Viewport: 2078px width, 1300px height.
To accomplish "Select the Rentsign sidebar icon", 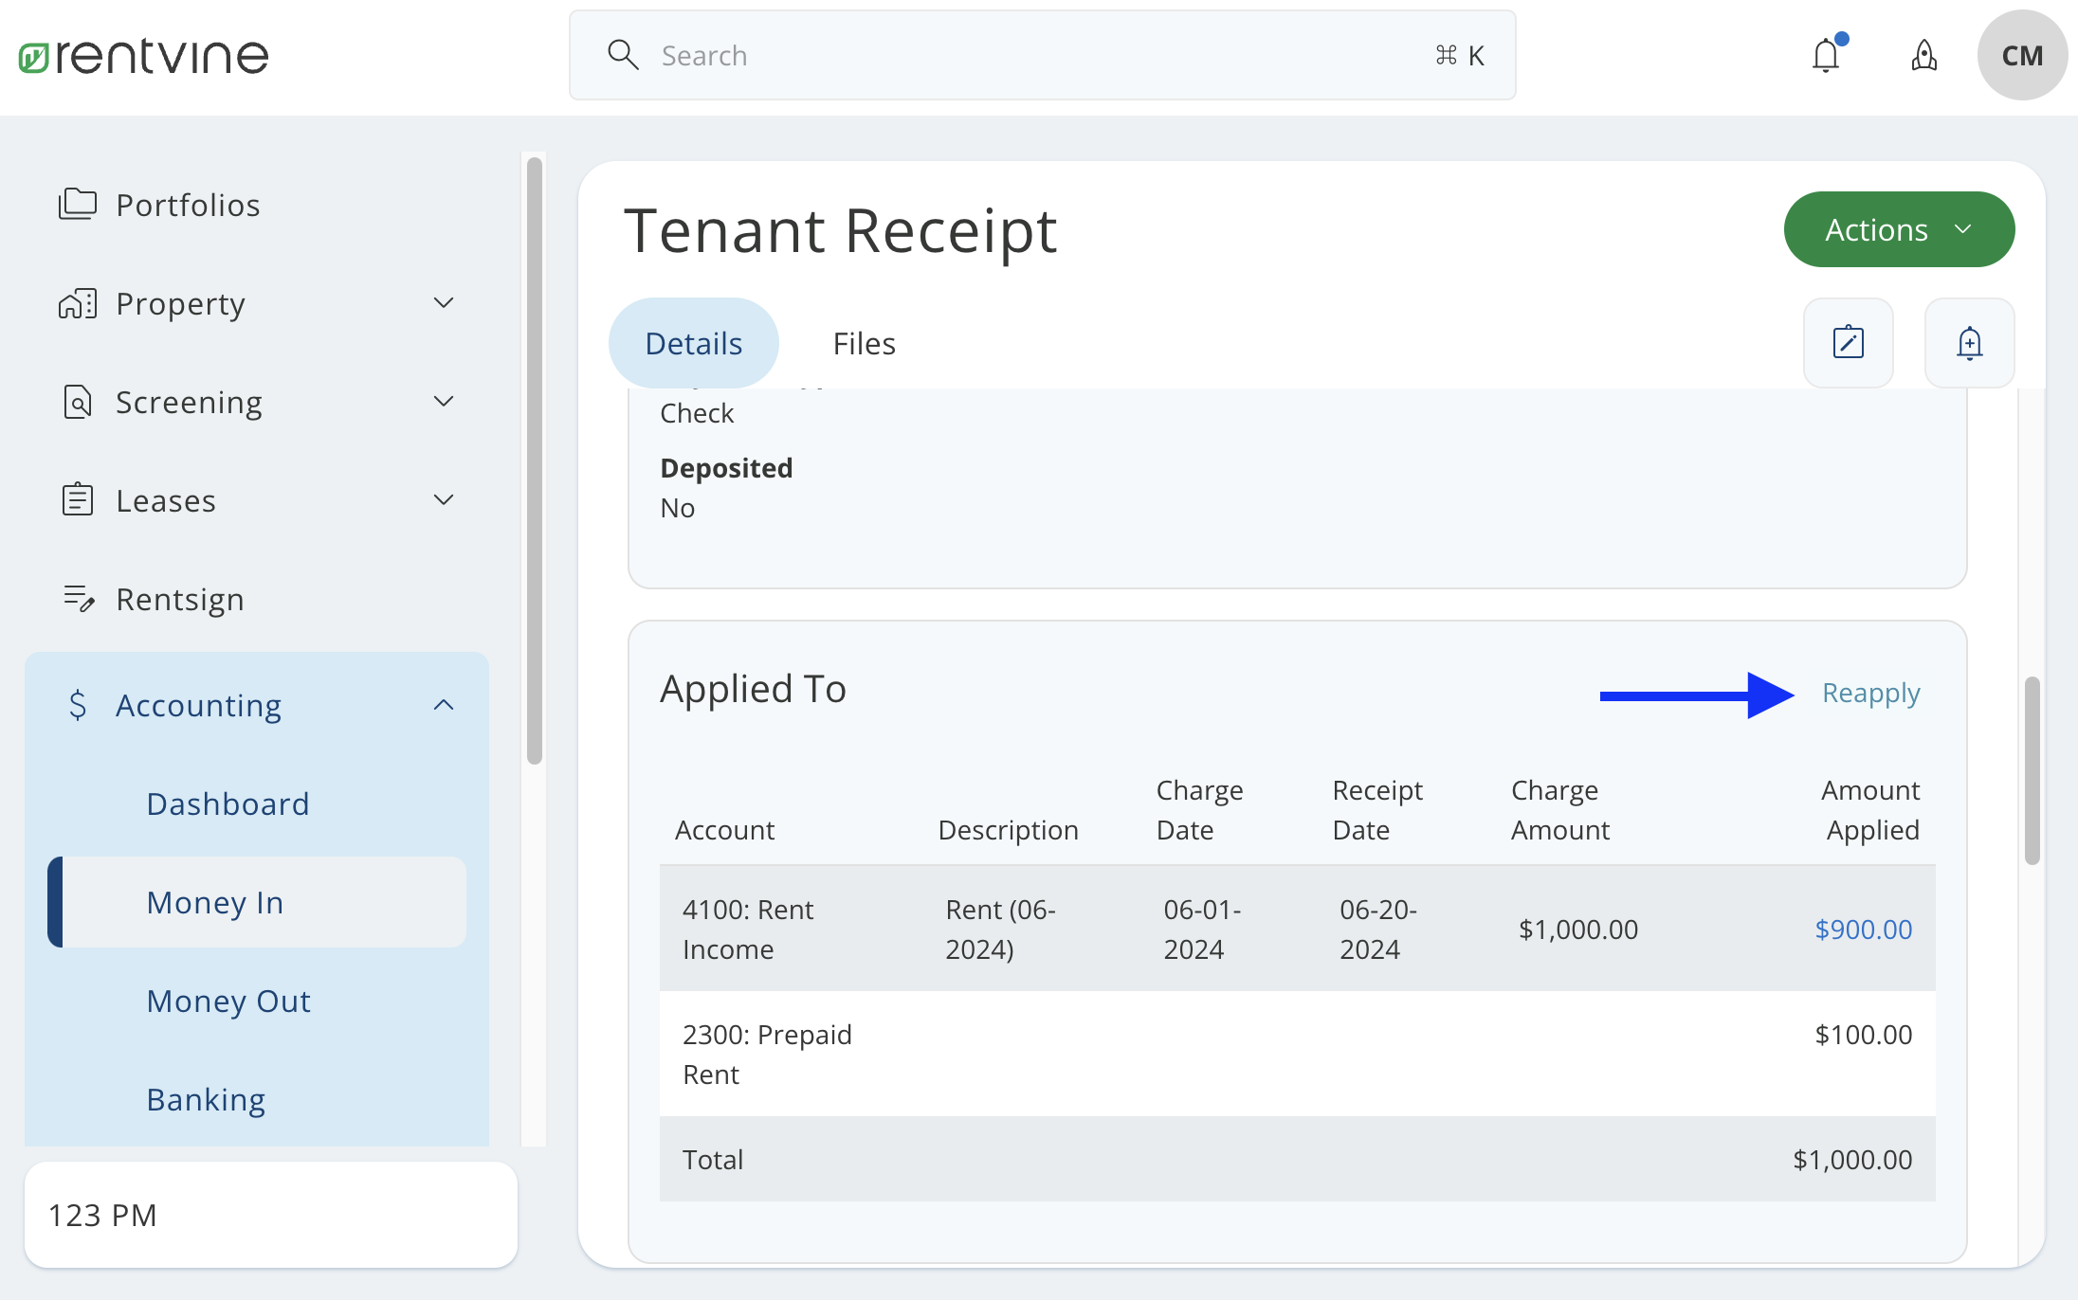I will pos(78,598).
